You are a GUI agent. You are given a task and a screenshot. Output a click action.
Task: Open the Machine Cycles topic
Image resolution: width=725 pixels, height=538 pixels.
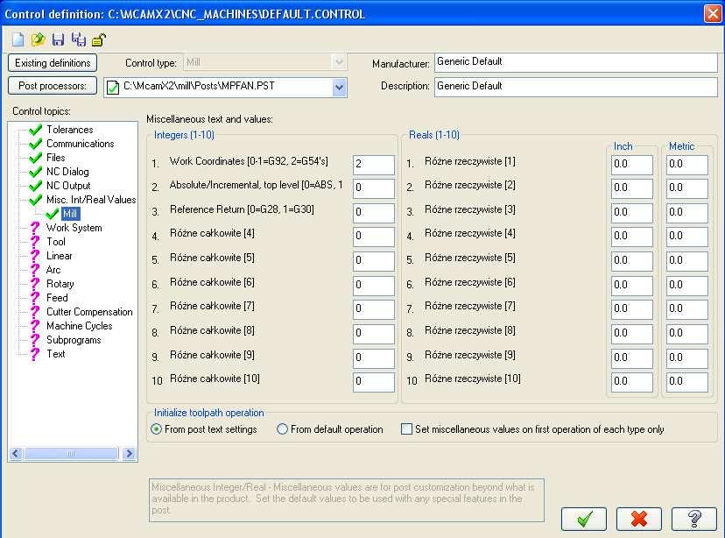pos(80,326)
